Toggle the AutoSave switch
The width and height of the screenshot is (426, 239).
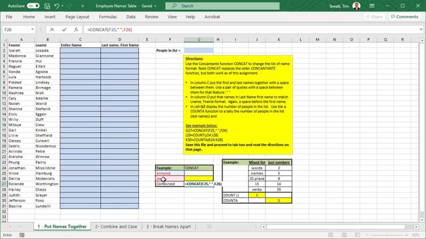(x=33, y=6)
